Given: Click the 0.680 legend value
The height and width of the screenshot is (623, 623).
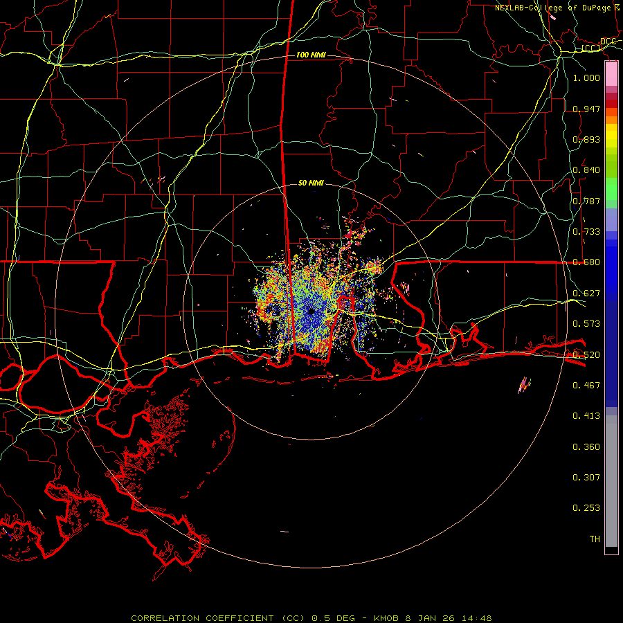Looking at the screenshot, I should click(x=586, y=262).
